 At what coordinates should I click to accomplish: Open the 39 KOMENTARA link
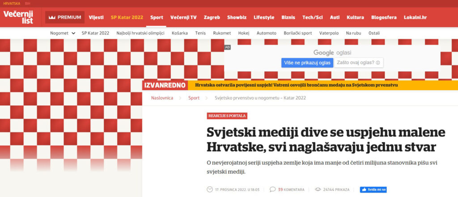click(x=291, y=189)
